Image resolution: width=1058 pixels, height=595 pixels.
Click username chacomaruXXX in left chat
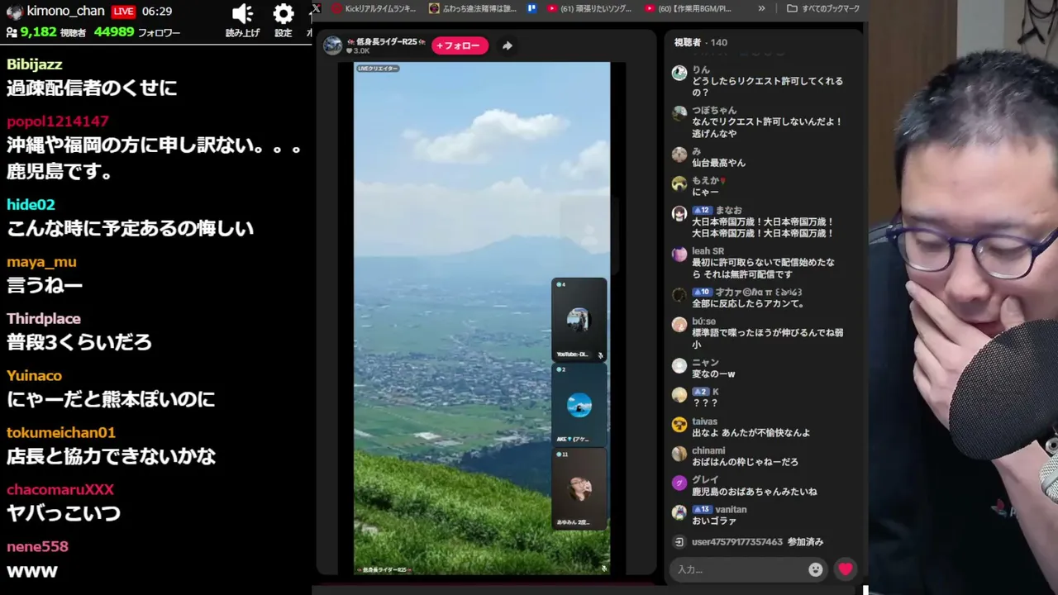(x=60, y=489)
